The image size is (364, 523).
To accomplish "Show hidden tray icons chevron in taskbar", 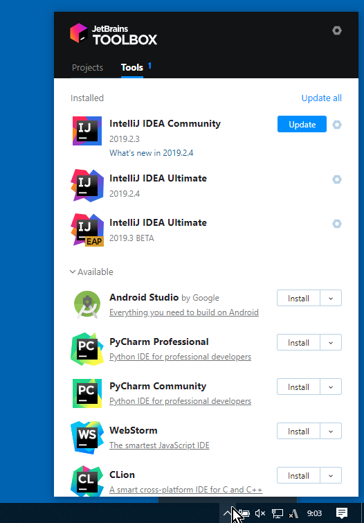I will [x=227, y=513].
